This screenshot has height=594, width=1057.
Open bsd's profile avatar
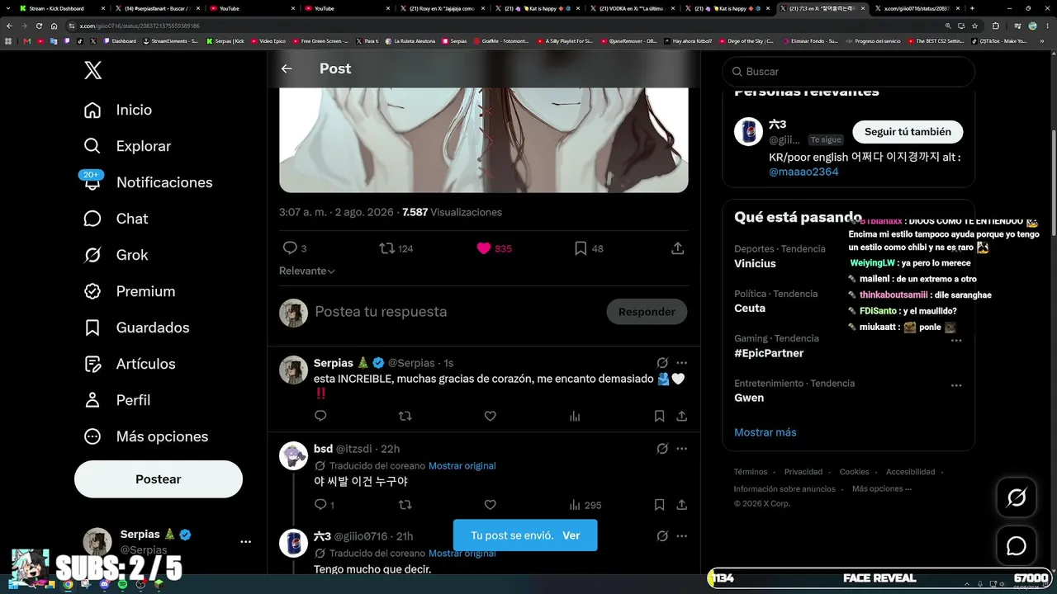point(293,456)
